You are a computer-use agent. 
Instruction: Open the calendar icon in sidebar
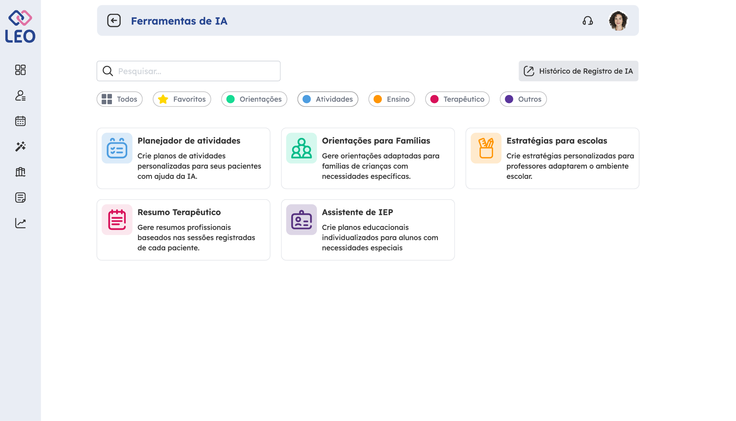point(20,121)
